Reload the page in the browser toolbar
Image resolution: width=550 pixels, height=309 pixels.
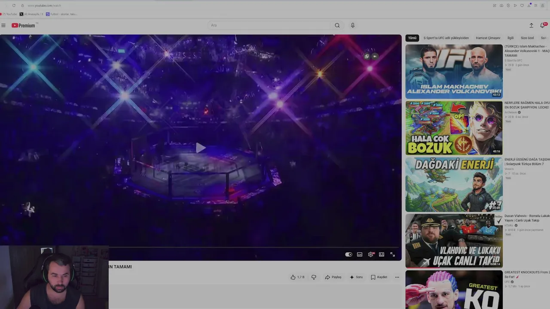coord(14,6)
